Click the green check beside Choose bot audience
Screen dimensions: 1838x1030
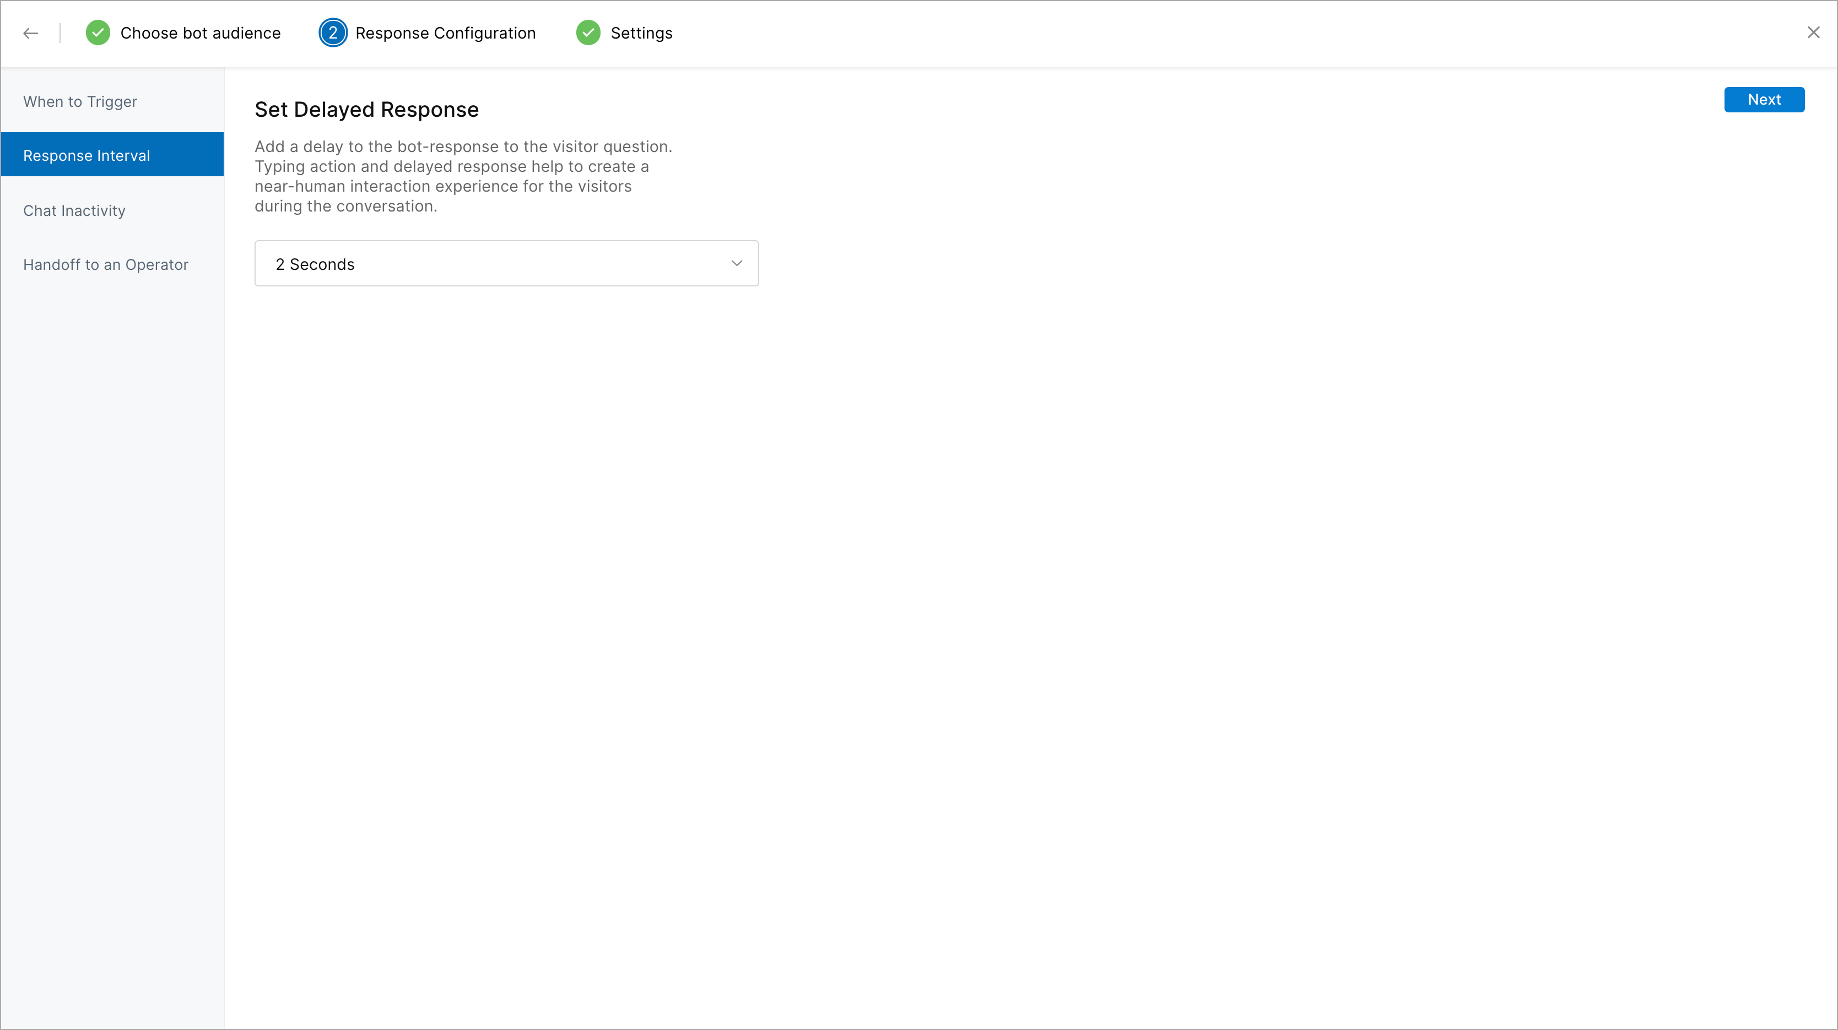pyautogui.click(x=98, y=33)
